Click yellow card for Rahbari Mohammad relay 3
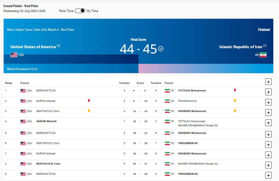279x181 pixels. (235, 111)
